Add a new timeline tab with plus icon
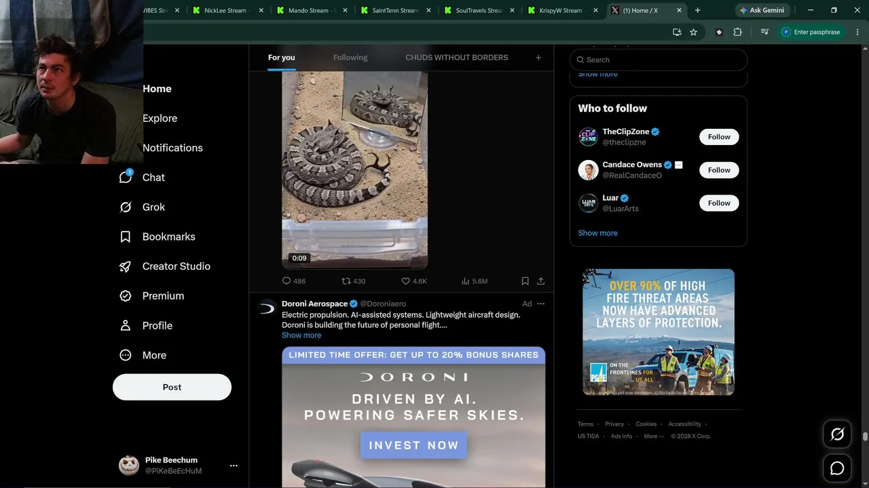 tap(538, 58)
